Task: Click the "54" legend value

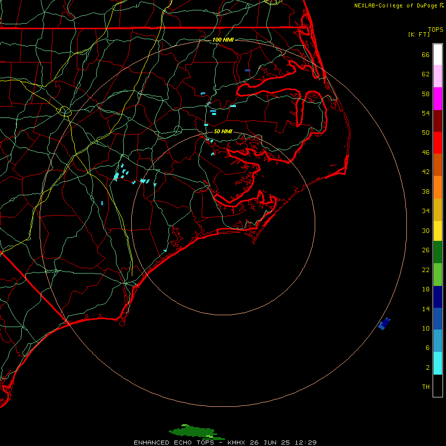Action: pyautogui.click(x=426, y=113)
